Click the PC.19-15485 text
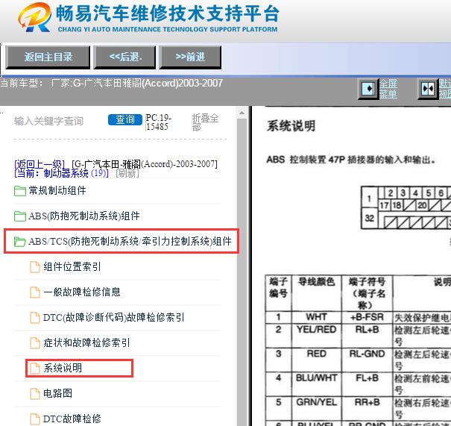This screenshot has width=451, height=426. click(x=159, y=122)
